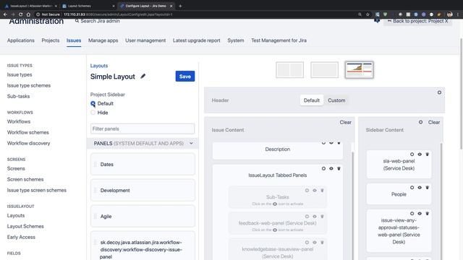
Task: Toggle visibility of IssueLayout Tabbed Panels
Action: (x=331, y=168)
